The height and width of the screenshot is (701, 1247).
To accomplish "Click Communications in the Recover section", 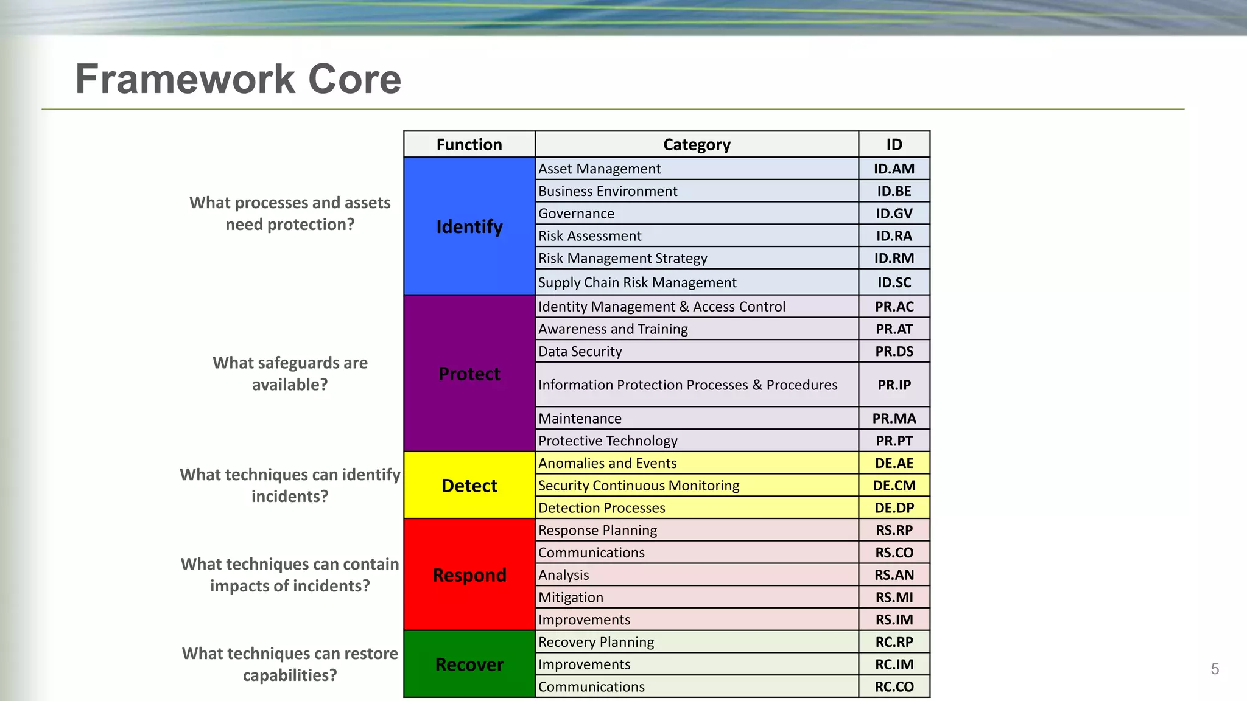I will [x=697, y=686].
